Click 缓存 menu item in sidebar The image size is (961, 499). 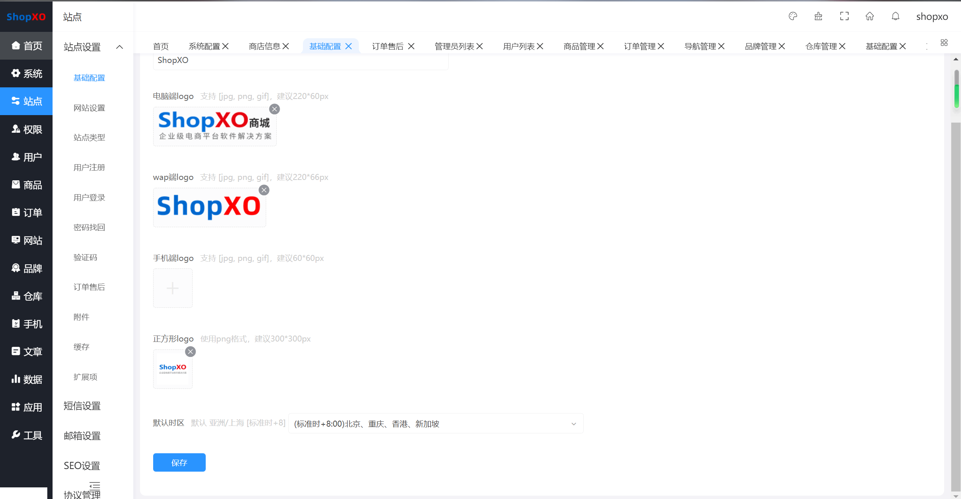pos(81,346)
